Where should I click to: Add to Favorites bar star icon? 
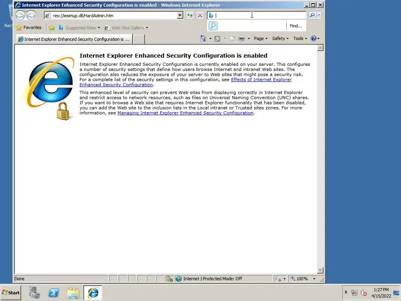click(52, 28)
